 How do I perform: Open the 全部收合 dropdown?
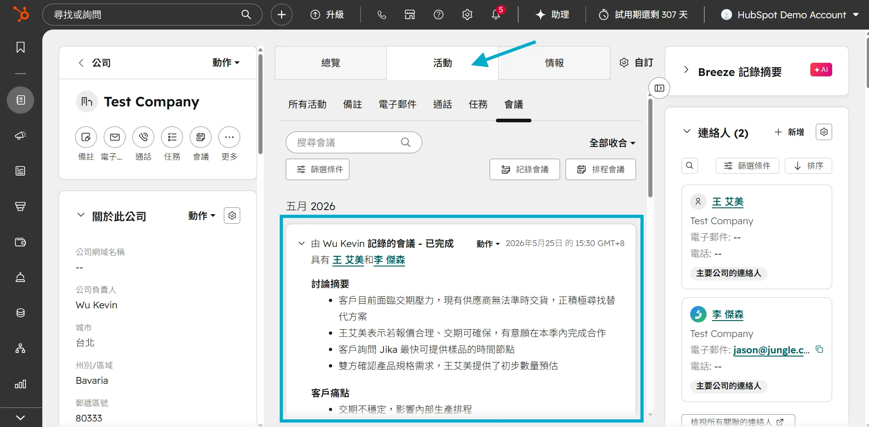(x=612, y=143)
